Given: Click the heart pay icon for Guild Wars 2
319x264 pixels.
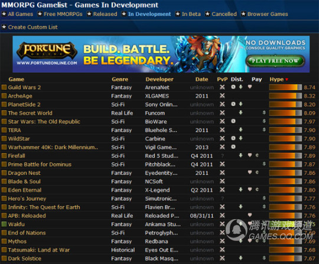Looking at the screenshot, I should (x=250, y=87).
